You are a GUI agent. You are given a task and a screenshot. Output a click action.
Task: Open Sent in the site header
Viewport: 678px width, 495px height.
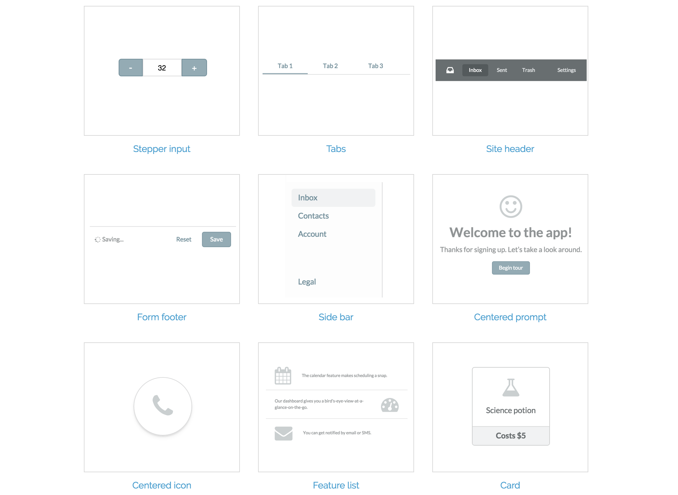(502, 70)
